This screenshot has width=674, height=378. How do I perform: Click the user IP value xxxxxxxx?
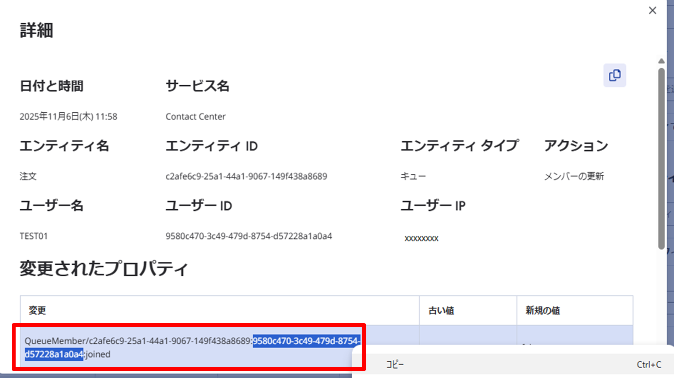(x=421, y=238)
